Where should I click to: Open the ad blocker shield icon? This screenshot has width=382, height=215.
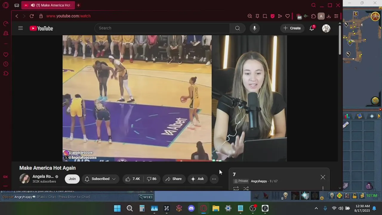pos(272,16)
